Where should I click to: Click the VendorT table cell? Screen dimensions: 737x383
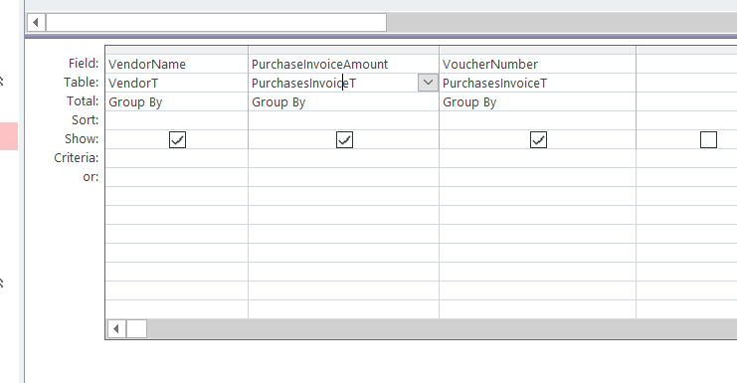click(177, 83)
